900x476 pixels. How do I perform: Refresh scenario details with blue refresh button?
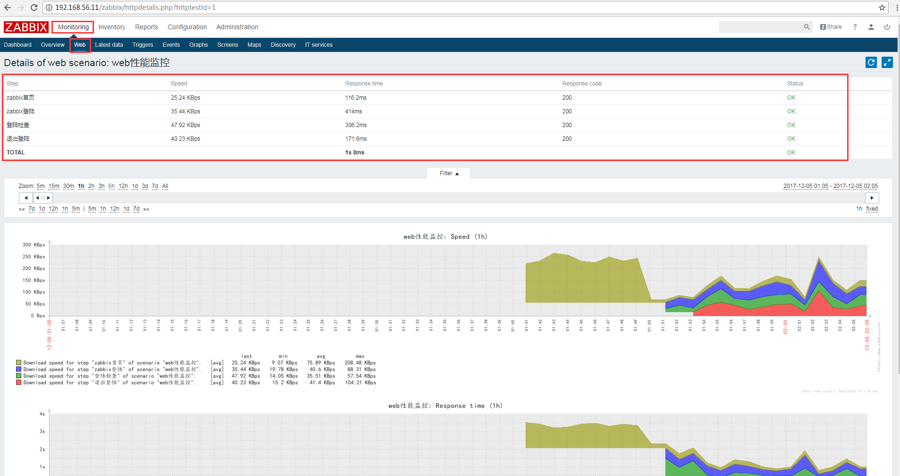871,62
